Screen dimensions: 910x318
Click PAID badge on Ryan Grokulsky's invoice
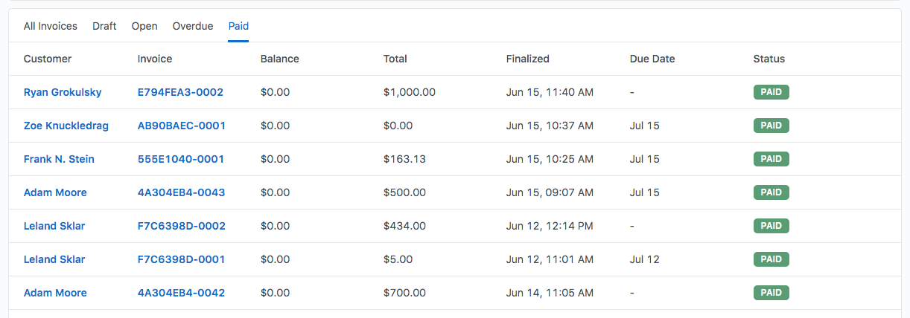(771, 92)
